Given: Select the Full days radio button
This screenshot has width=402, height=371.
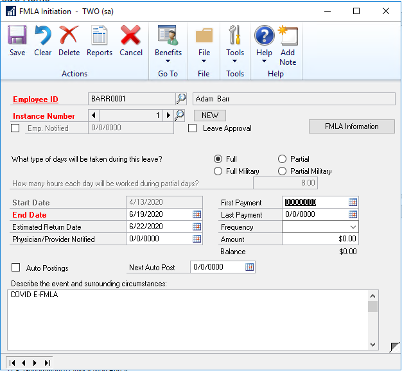Looking at the screenshot, I should [218, 159].
